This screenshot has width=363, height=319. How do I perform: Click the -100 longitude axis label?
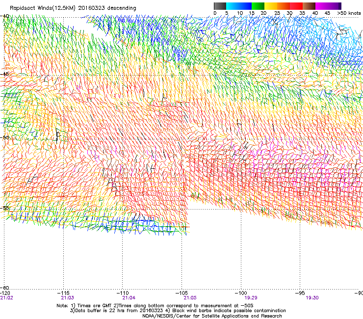tap(241, 293)
